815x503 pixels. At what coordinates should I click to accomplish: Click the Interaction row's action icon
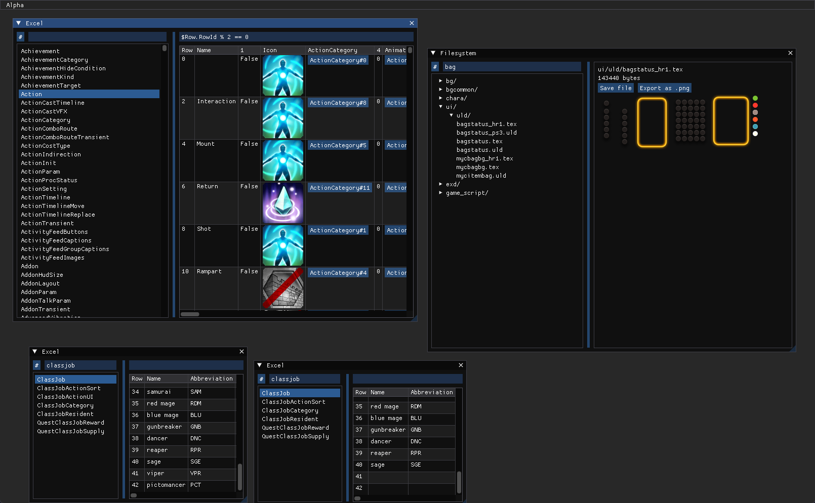pos(282,118)
